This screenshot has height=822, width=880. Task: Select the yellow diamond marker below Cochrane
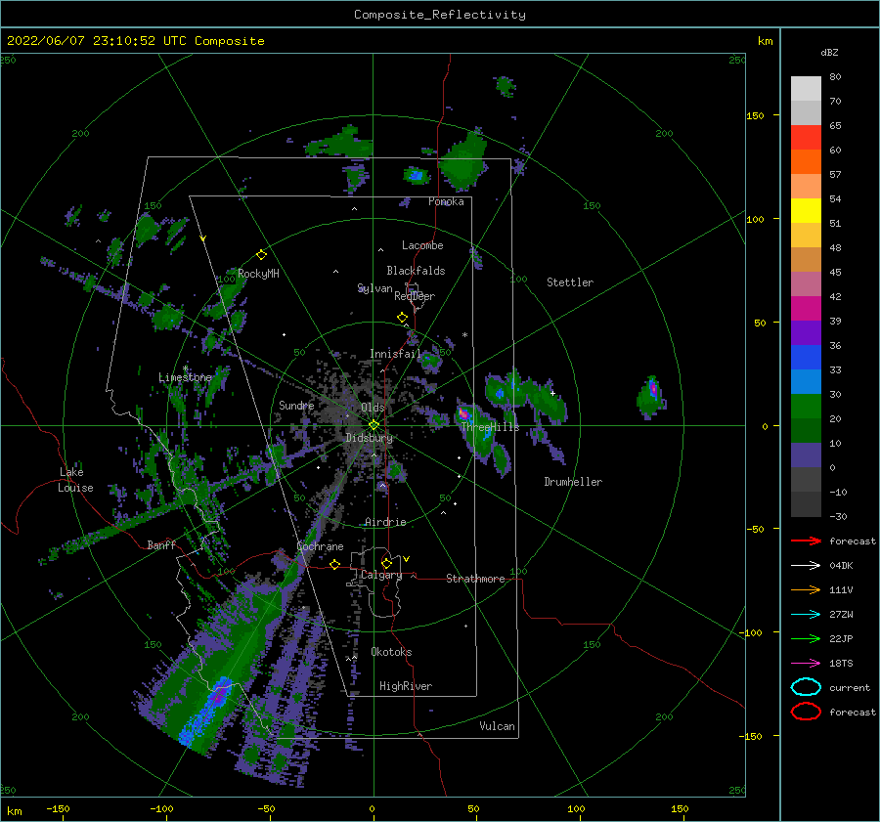335,564
